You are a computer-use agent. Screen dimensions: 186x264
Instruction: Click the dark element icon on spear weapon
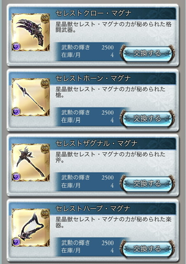[x=16, y=111]
